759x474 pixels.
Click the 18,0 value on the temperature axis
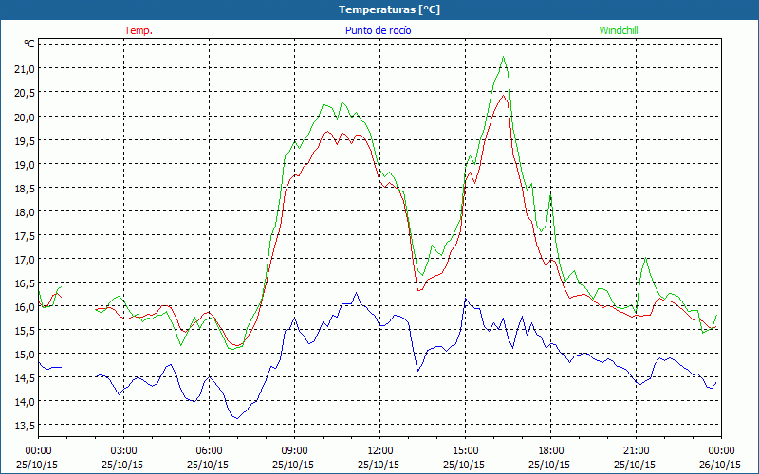click(25, 211)
